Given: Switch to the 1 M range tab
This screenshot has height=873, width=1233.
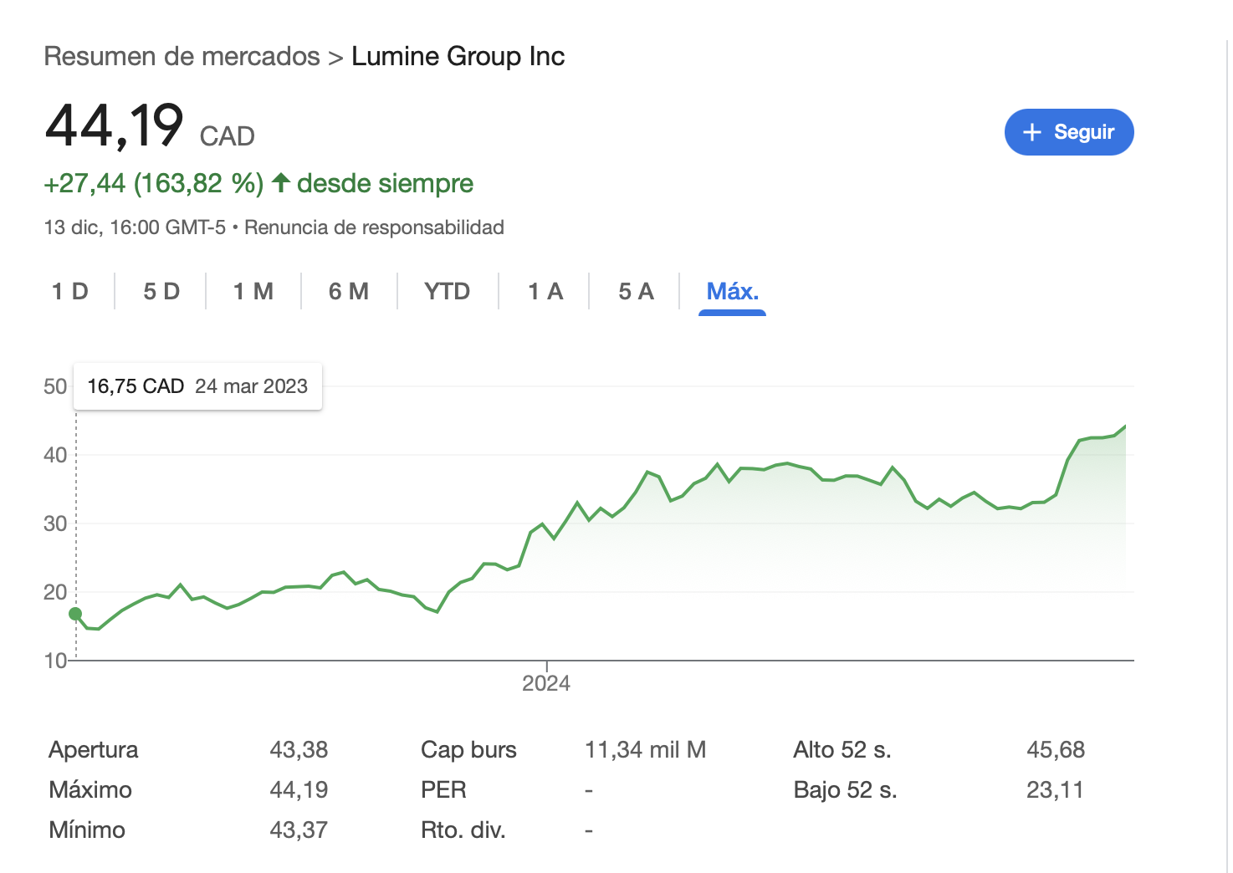Looking at the screenshot, I should click(x=253, y=291).
